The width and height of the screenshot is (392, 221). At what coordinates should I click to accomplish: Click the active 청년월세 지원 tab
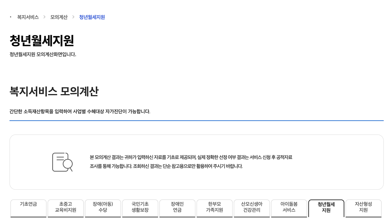326,208
